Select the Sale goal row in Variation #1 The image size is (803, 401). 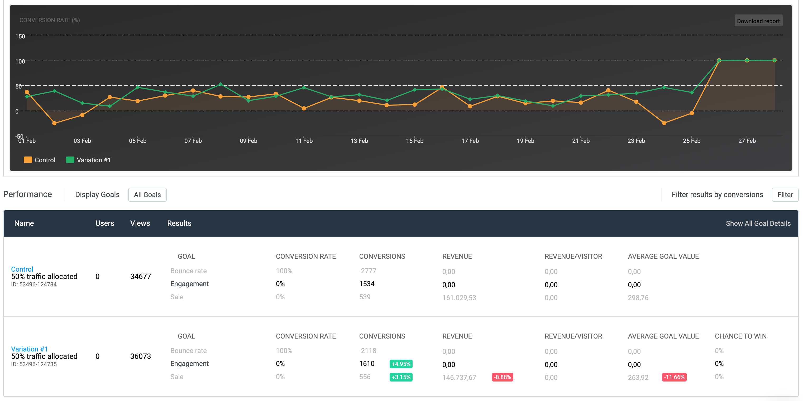[177, 377]
